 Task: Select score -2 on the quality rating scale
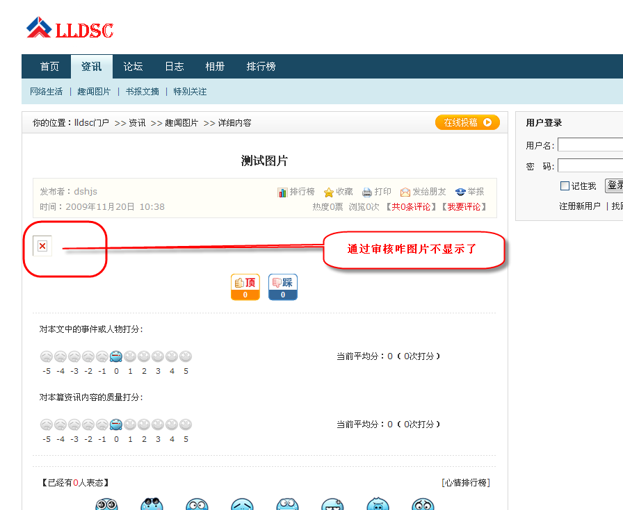88,424
